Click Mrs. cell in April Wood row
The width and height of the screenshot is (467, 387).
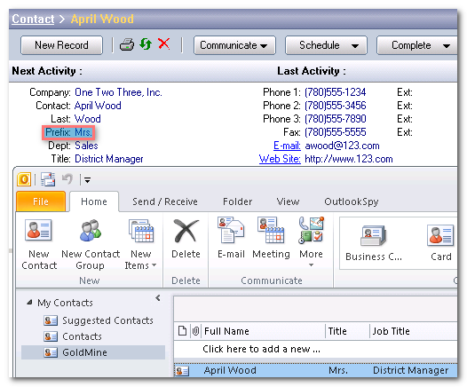338,370
